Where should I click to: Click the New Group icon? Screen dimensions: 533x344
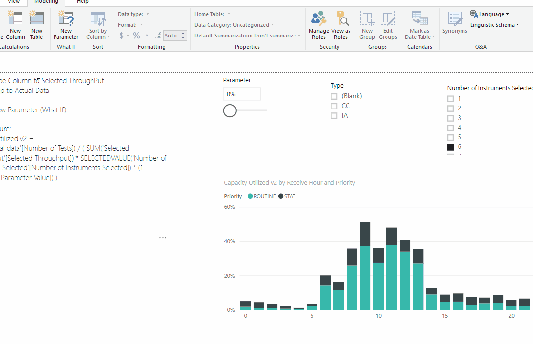367,22
